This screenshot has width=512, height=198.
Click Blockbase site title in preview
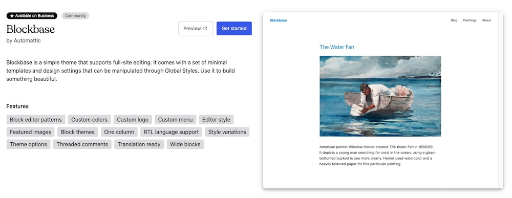click(x=278, y=20)
